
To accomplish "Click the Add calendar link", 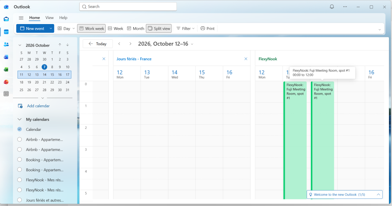I will click(38, 106).
